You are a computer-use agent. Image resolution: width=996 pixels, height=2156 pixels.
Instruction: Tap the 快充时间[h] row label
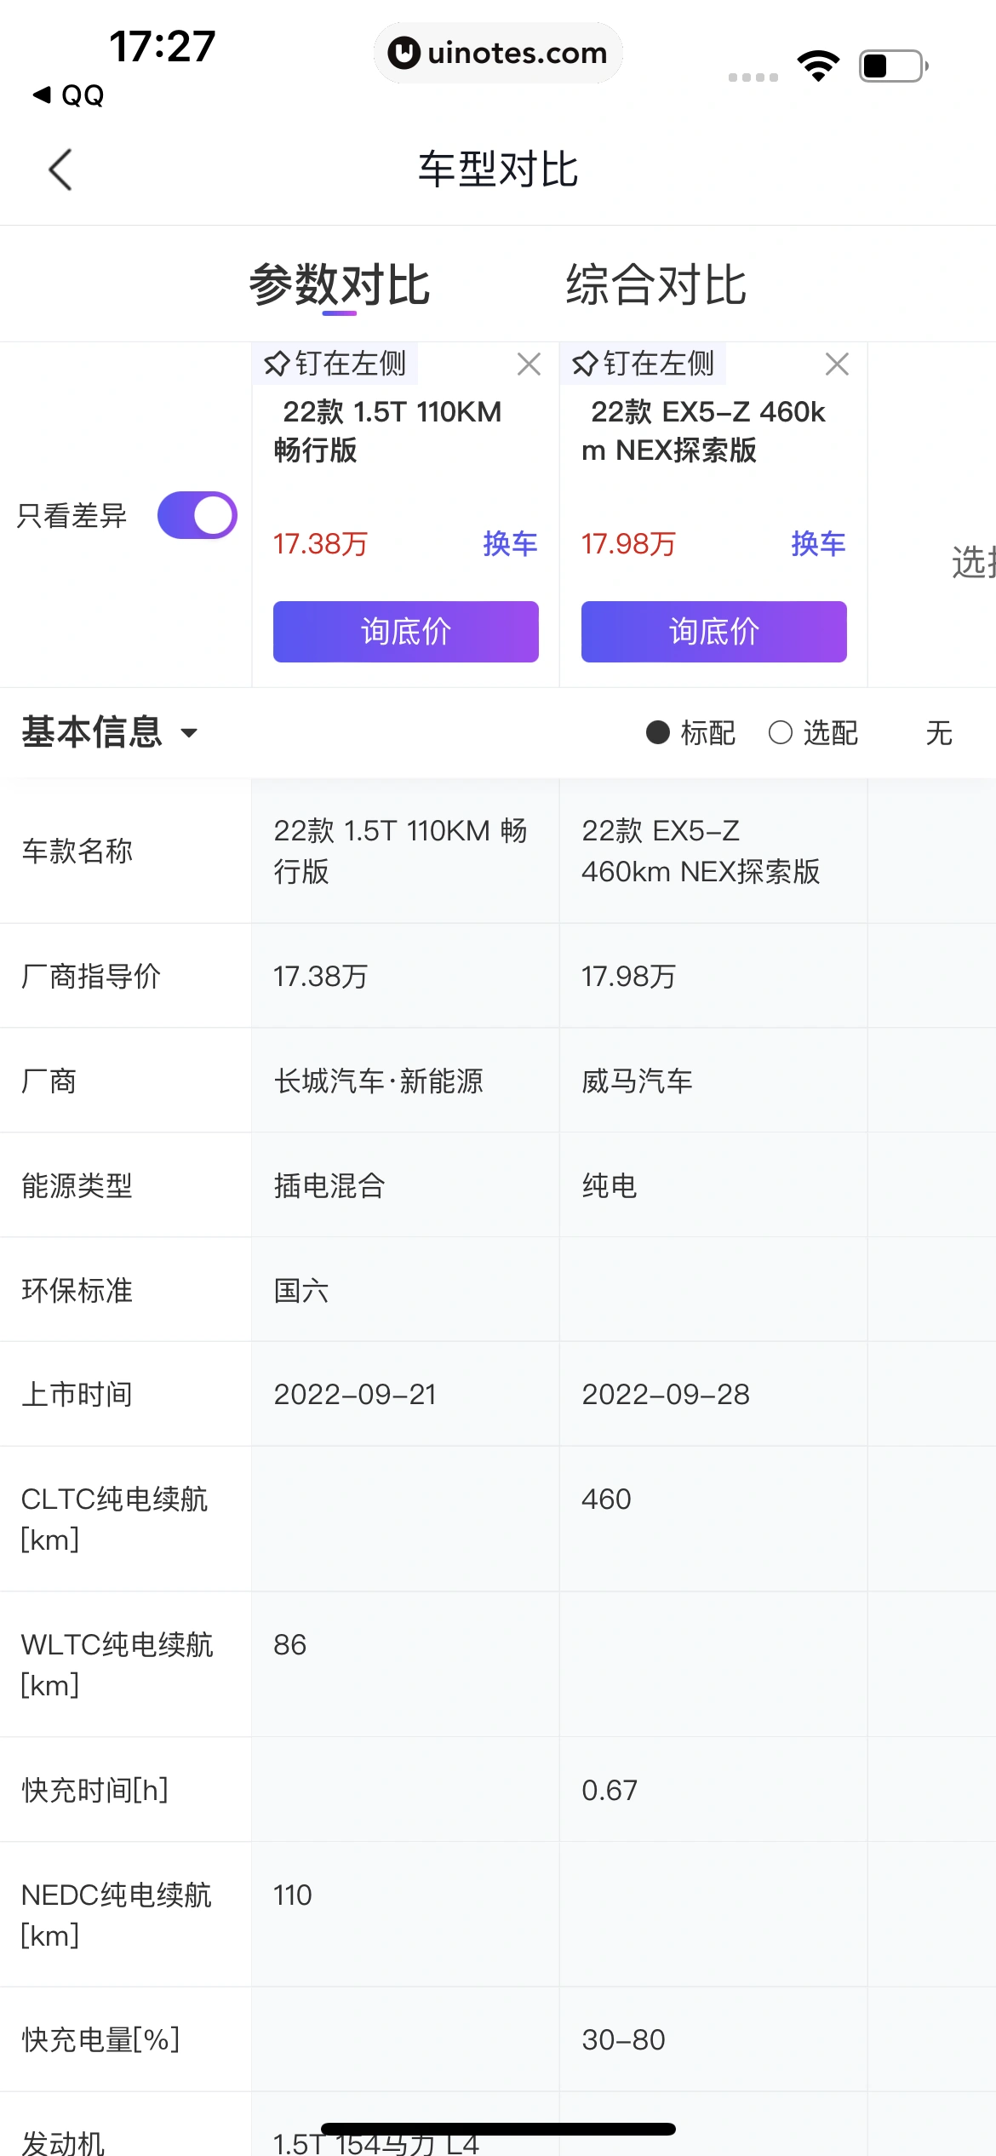[95, 1790]
